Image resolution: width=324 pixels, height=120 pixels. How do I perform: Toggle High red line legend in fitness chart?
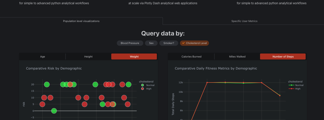(291, 89)
